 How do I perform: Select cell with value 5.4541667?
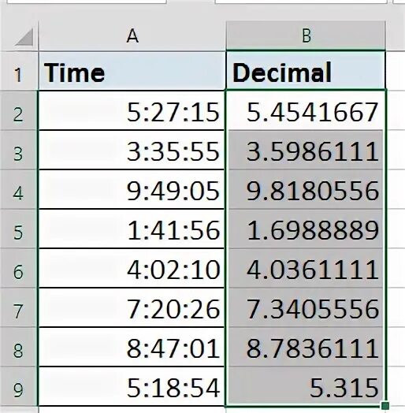pyautogui.click(x=306, y=110)
